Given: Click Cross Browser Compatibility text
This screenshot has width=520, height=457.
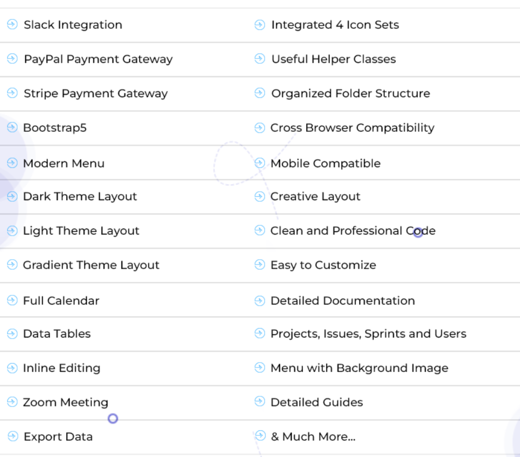Looking at the screenshot, I should pos(352,128).
